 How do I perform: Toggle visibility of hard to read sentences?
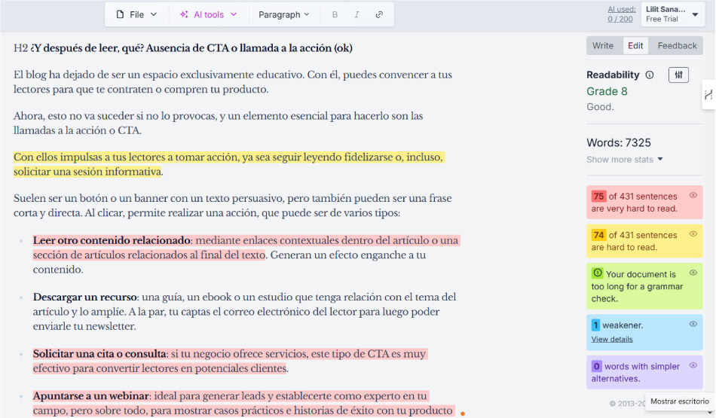click(x=693, y=234)
